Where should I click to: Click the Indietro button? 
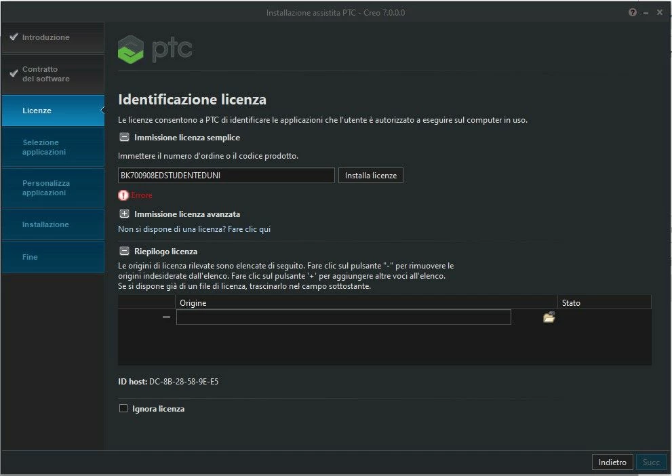coord(612,462)
